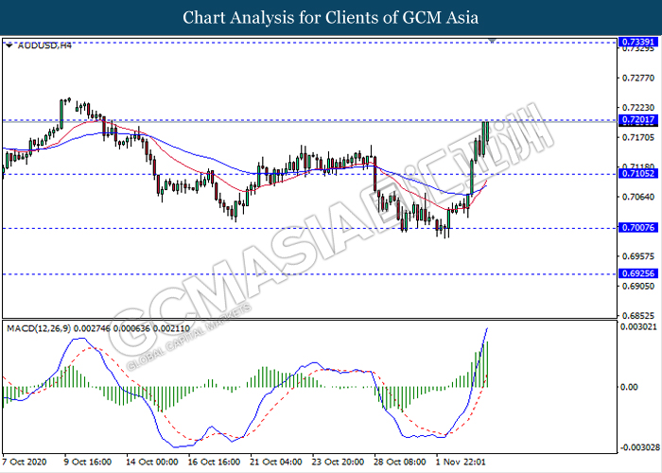Click the 0.69575 price axis value
Screen dimensions: 662x473
coord(638,256)
